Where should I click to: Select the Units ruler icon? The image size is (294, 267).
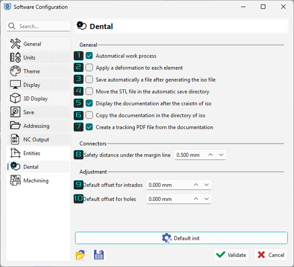click(x=15, y=58)
